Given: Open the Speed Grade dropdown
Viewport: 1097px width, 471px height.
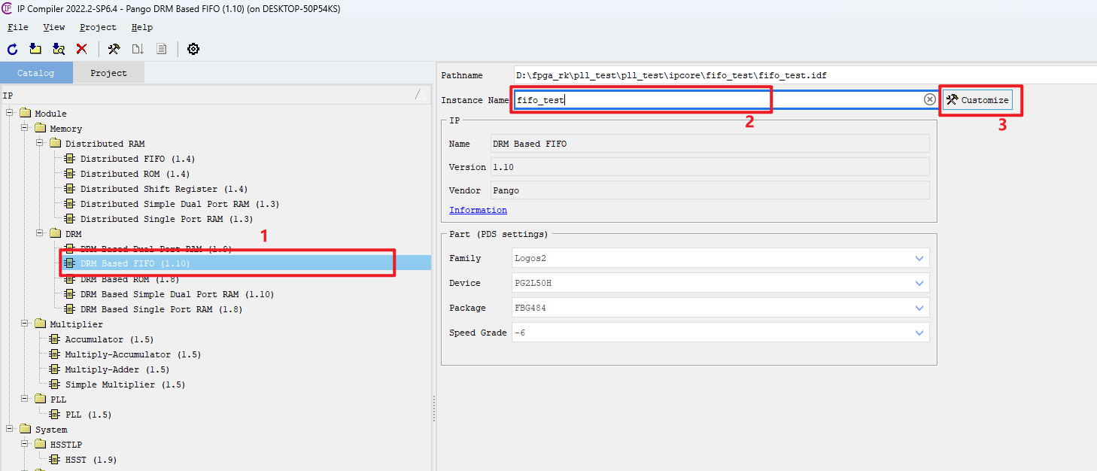Looking at the screenshot, I should point(919,332).
